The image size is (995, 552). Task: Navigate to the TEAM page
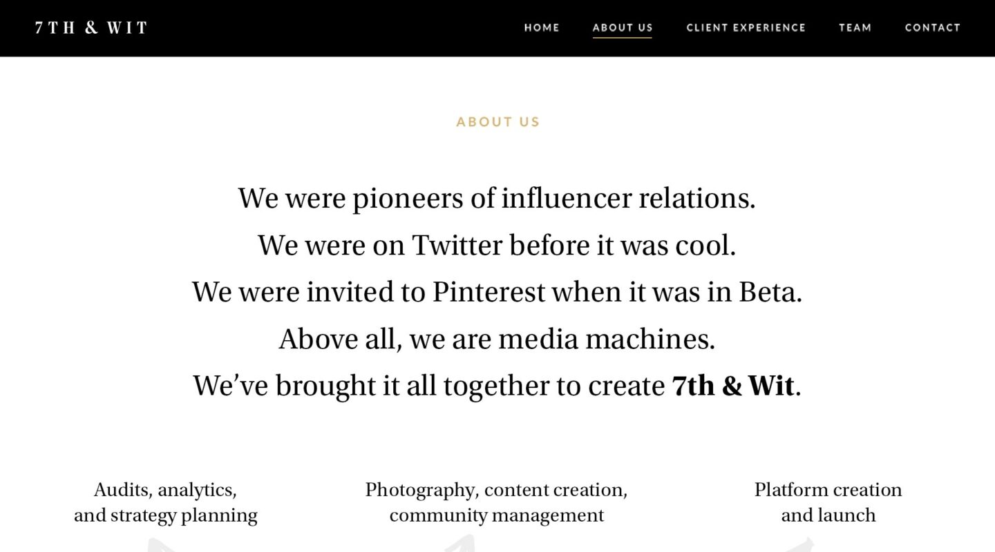855,28
